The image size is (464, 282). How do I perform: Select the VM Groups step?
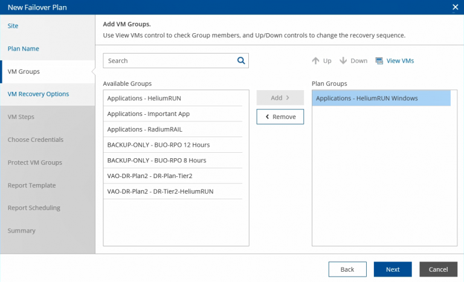point(47,72)
